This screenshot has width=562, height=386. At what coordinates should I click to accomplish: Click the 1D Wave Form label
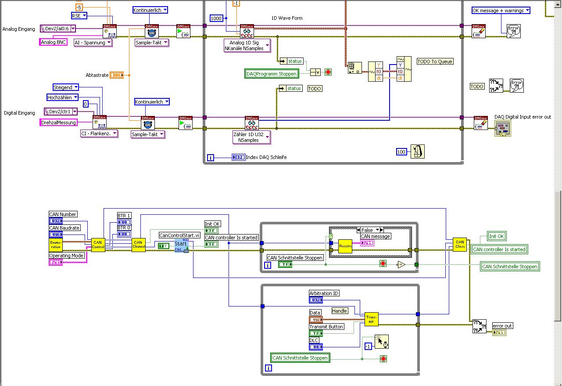(x=287, y=18)
